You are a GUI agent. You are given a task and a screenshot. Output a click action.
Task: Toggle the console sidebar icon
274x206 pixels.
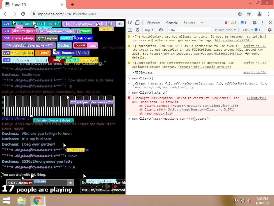click(130, 30)
